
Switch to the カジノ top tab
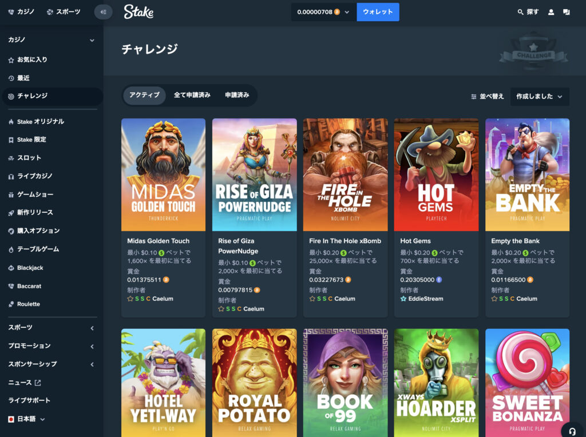[x=21, y=12]
